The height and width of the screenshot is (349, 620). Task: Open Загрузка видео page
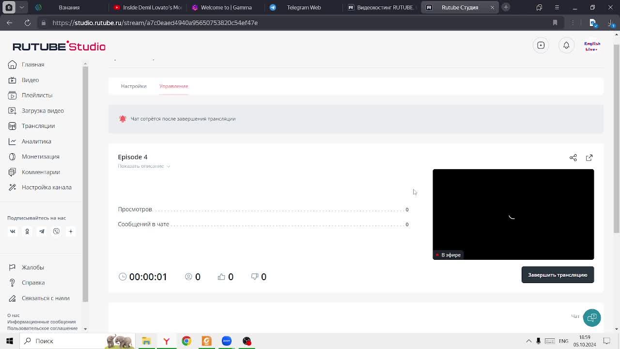[43, 111]
